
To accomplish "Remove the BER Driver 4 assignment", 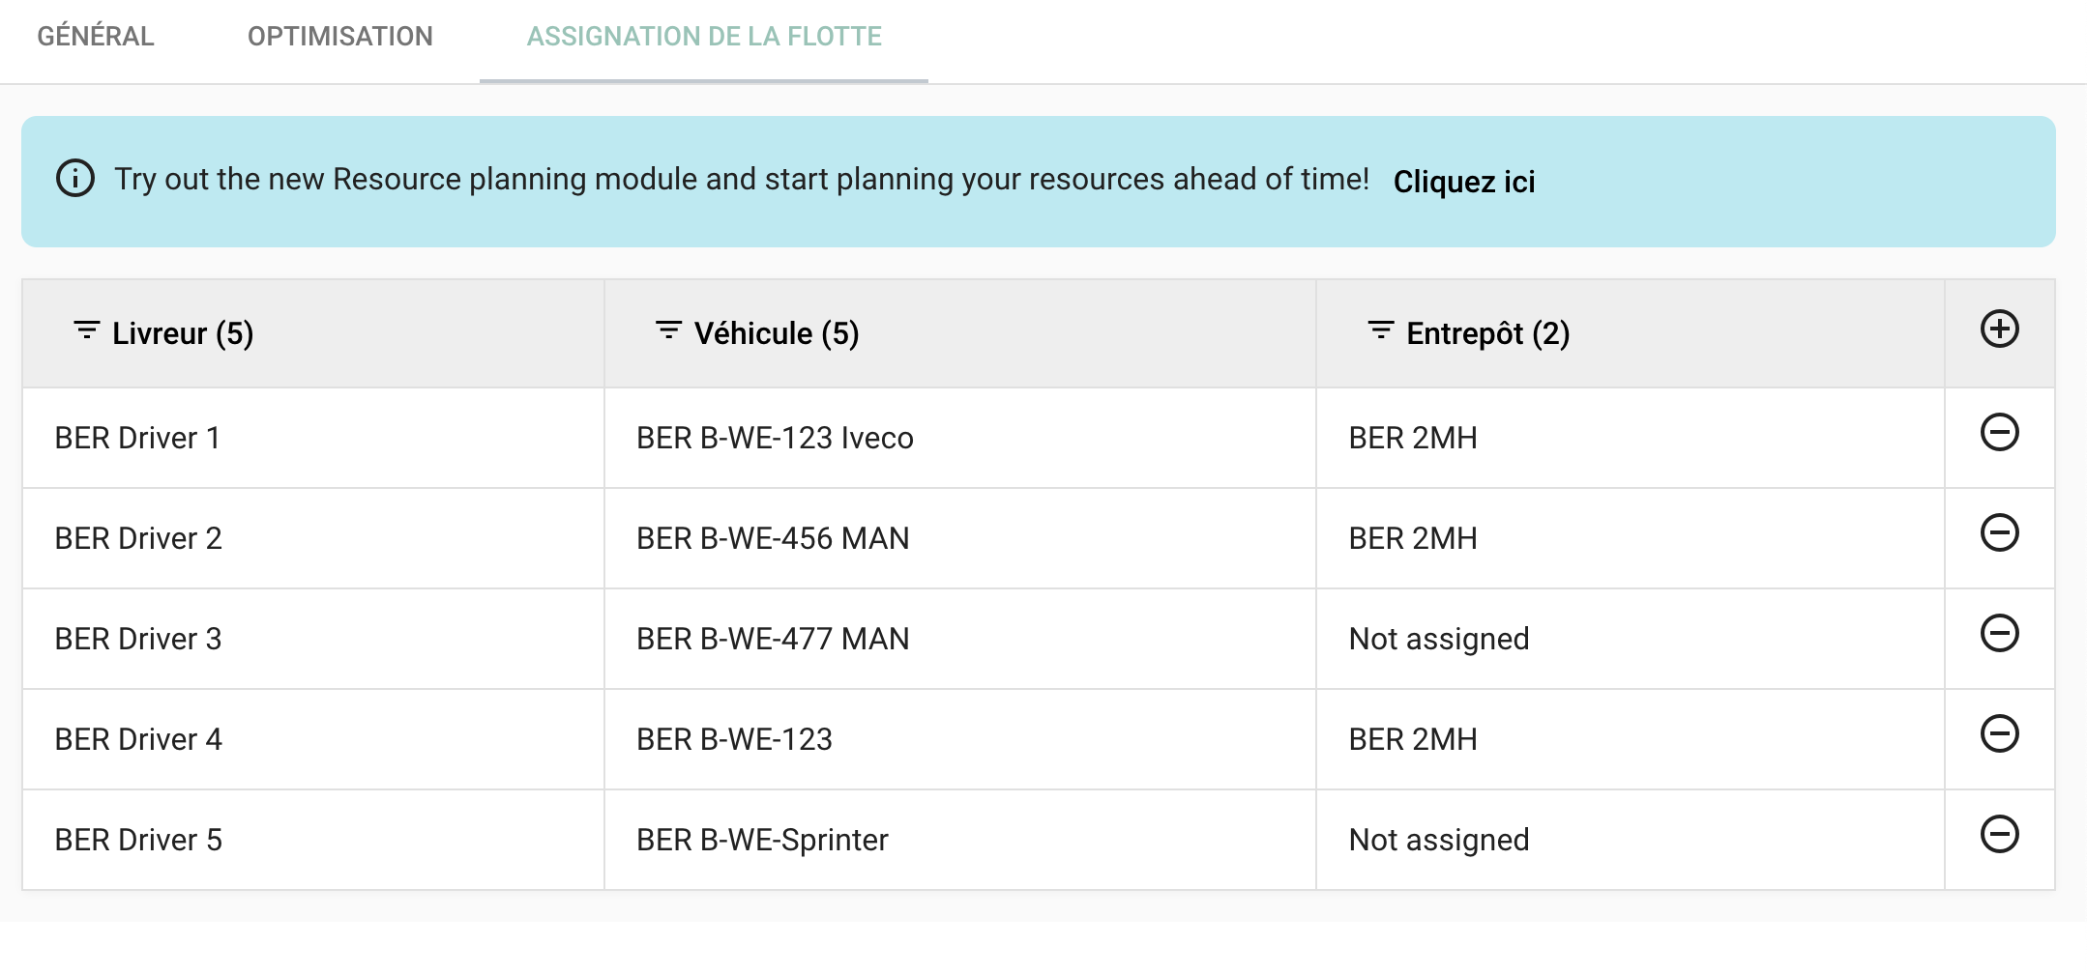I will (x=1999, y=733).
